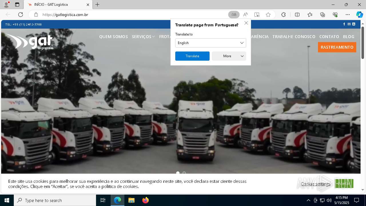Open Browser essentials heart icon

(x=335, y=15)
